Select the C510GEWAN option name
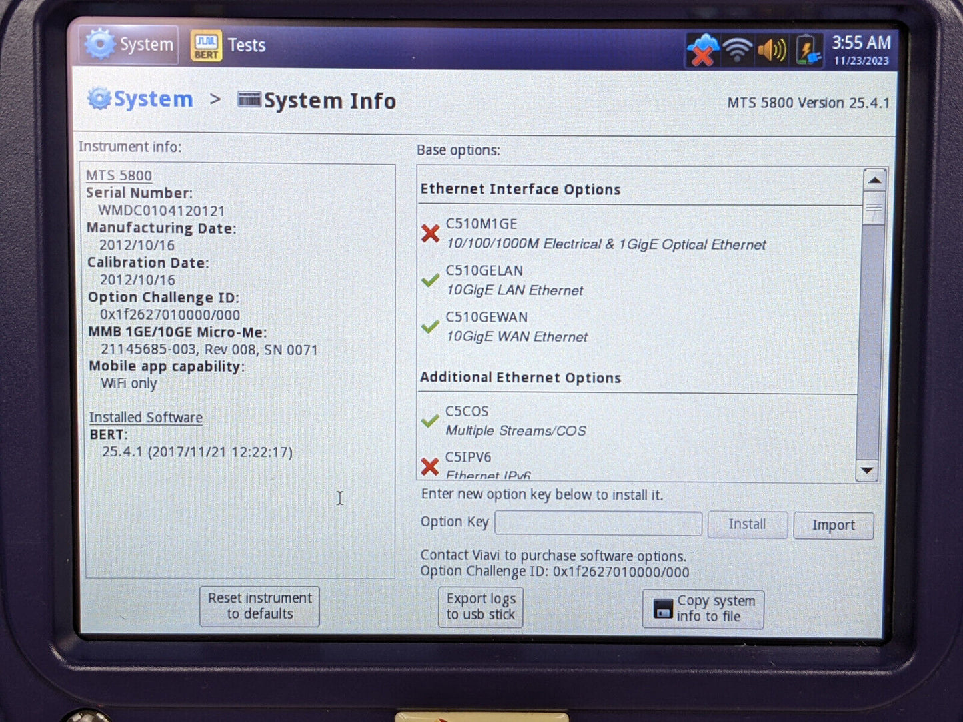The image size is (963, 722). click(486, 318)
